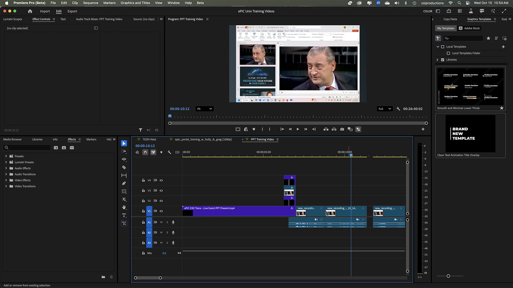This screenshot has width=513, height=288.
Task: Select the Brand New Template thumbnail
Action: pyautogui.click(x=470, y=134)
